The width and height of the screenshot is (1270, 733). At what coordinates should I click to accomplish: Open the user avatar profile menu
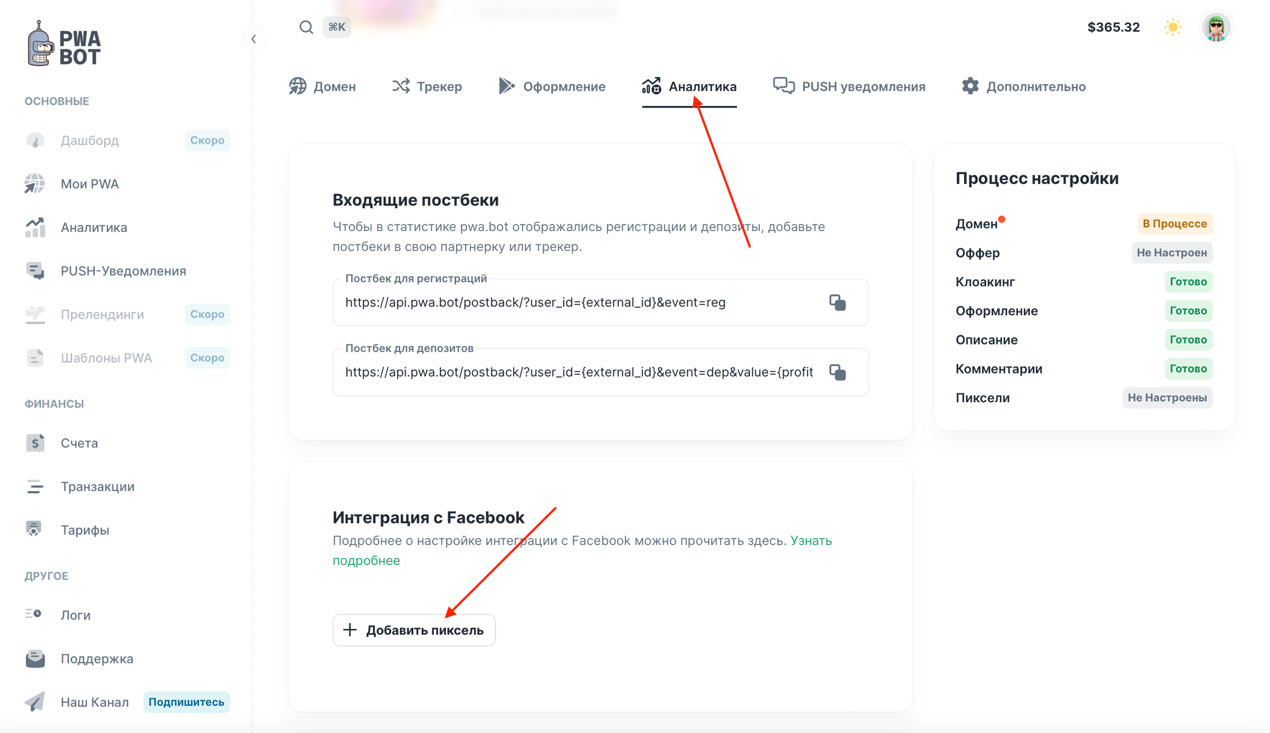point(1216,27)
